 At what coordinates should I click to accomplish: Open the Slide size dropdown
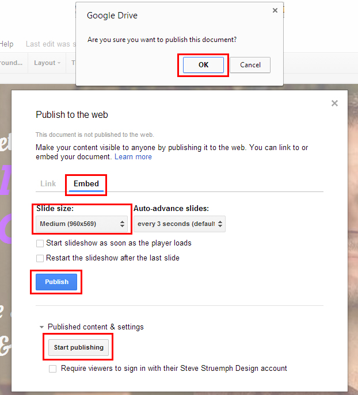pyautogui.click(x=82, y=224)
